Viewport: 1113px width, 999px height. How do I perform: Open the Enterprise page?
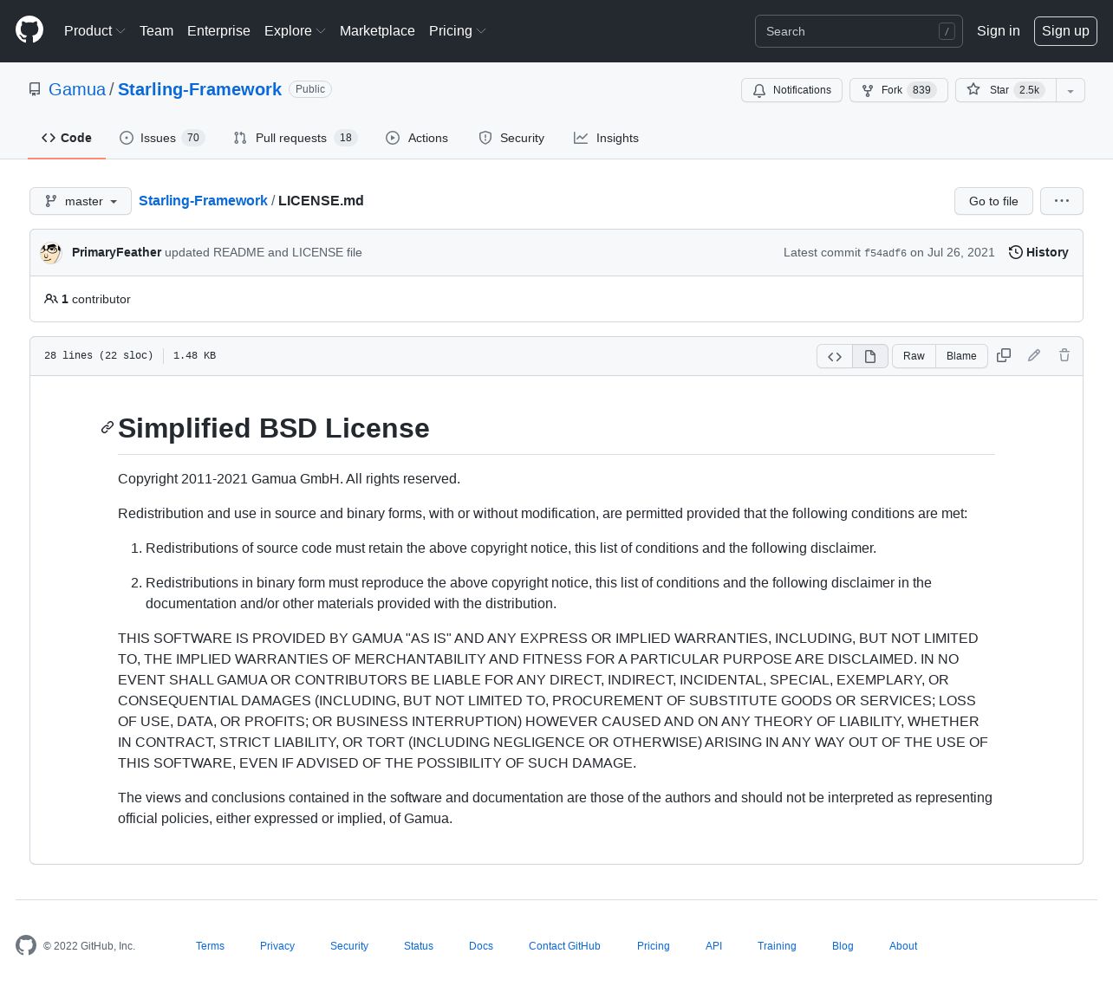[218, 31]
